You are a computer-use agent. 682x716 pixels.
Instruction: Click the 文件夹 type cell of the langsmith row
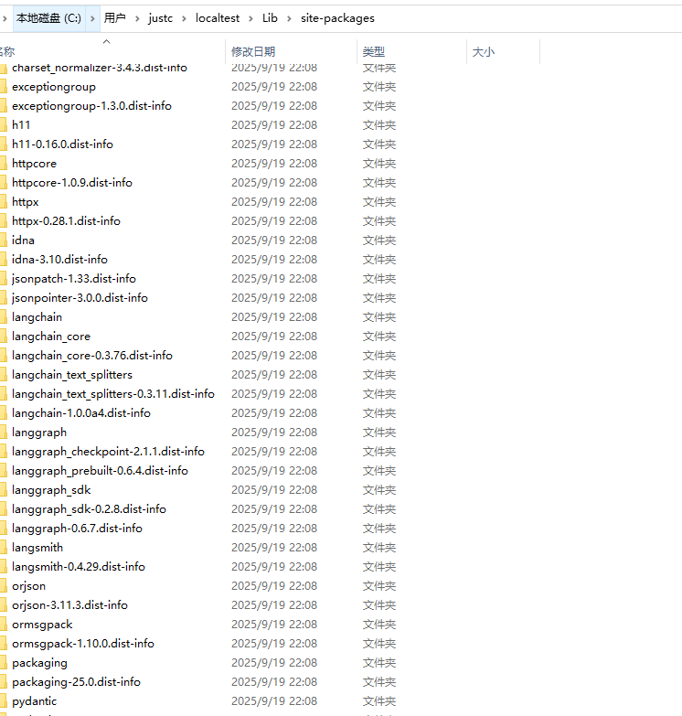[379, 548]
